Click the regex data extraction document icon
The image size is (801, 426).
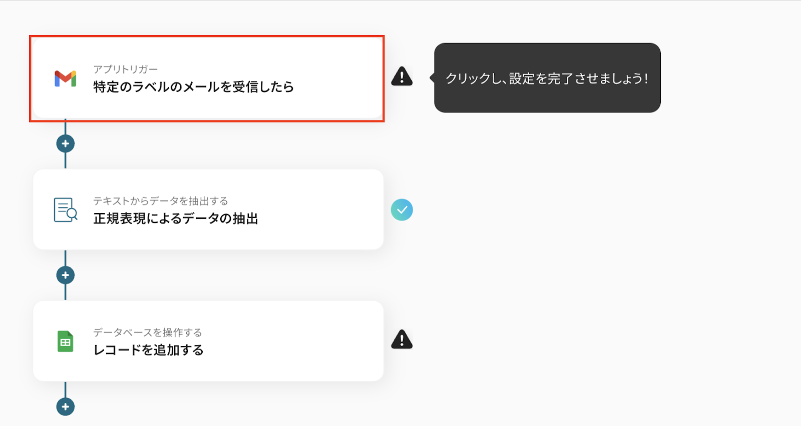point(66,210)
